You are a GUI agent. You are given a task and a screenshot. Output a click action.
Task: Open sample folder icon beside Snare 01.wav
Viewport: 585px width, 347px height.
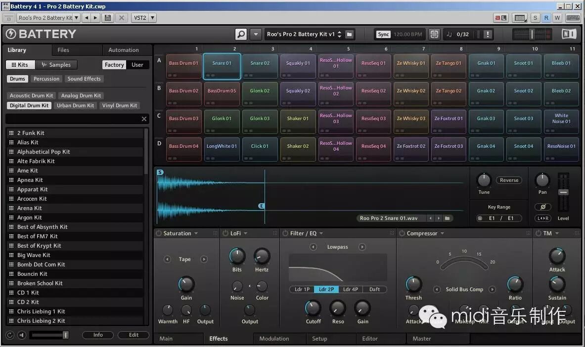coord(448,218)
